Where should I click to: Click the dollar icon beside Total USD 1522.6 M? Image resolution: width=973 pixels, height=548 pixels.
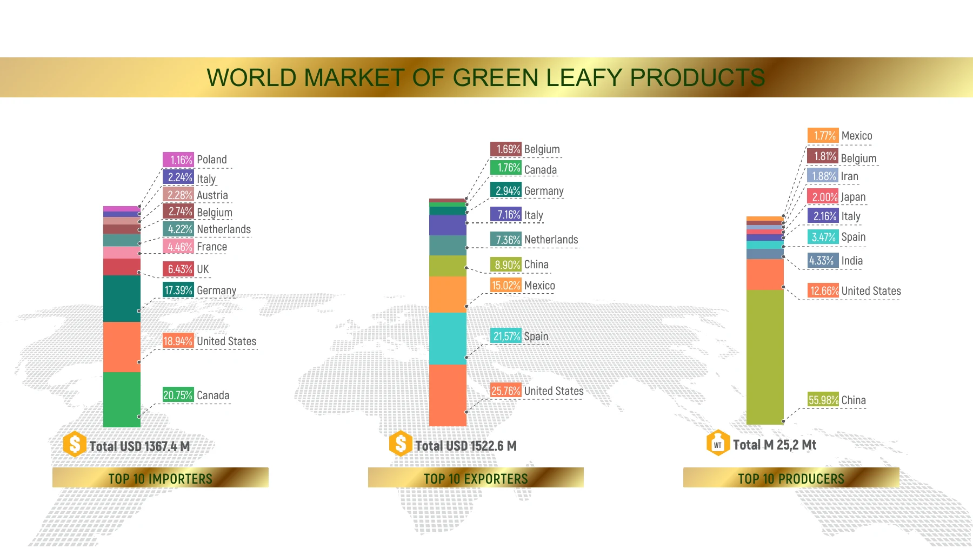click(401, 444)
